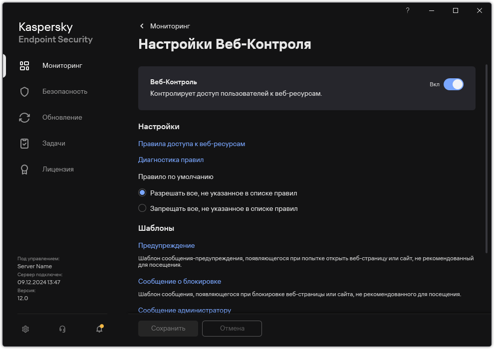Screen dimensions: 494x349
Task: Select 'Запрещать все, не указанное в списке правил'
Action: click(142, 208)
